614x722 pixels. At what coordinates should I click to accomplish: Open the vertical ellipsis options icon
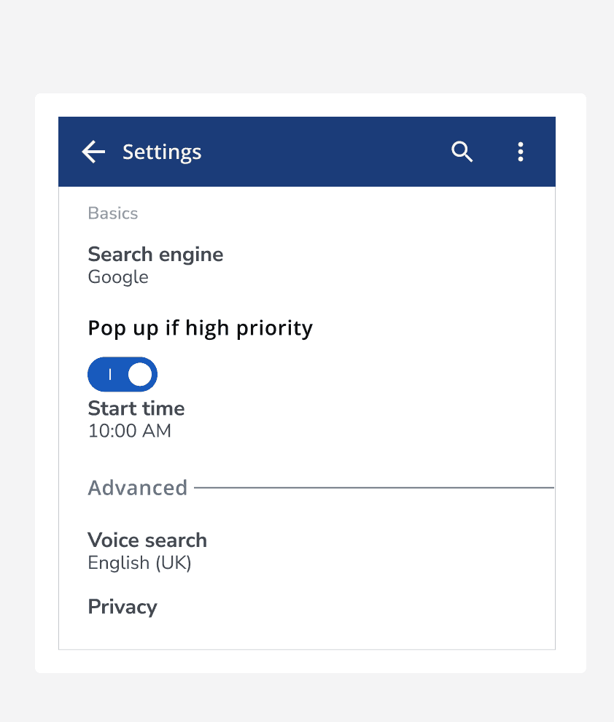click(521, 152)
